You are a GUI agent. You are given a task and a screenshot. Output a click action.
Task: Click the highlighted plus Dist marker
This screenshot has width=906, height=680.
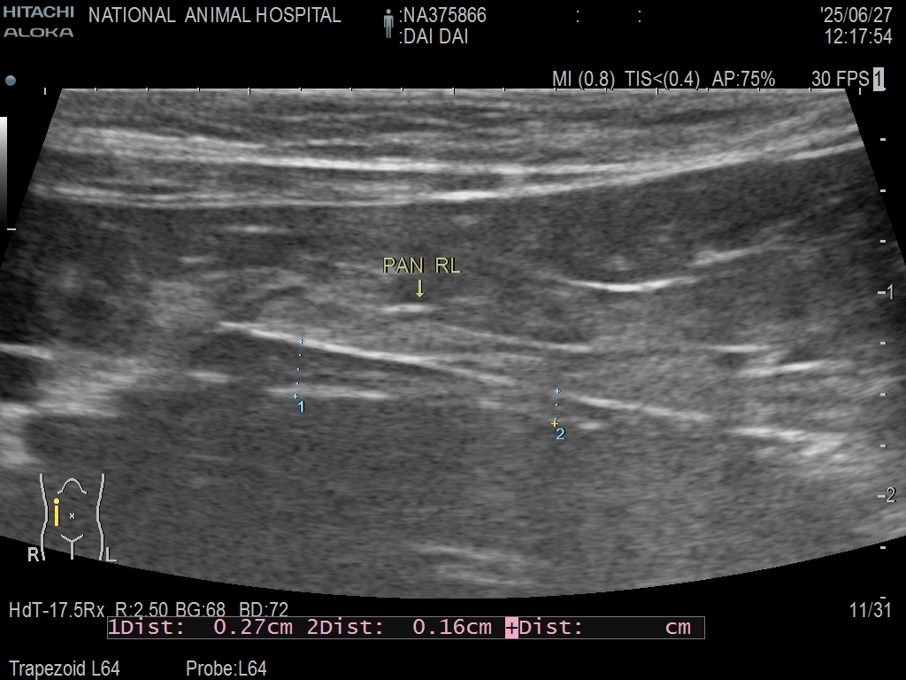[511, 628]
